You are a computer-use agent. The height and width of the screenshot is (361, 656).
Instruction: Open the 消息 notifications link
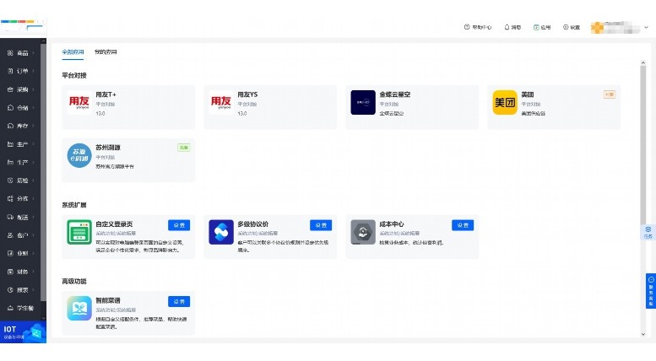coord(512,27)
